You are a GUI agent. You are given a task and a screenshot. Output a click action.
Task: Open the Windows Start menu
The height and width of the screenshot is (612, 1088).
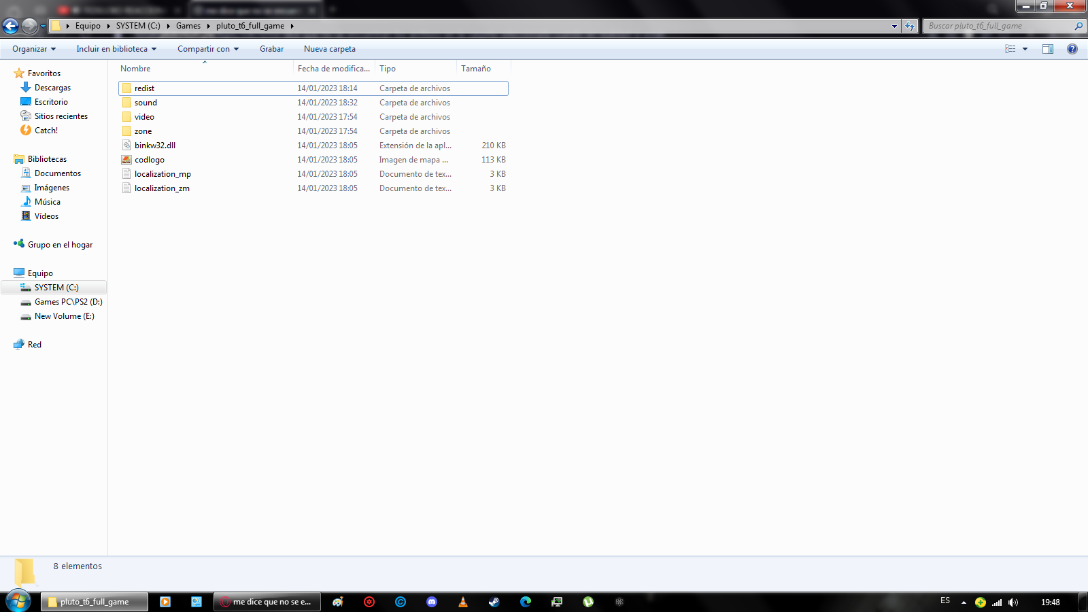18,601
